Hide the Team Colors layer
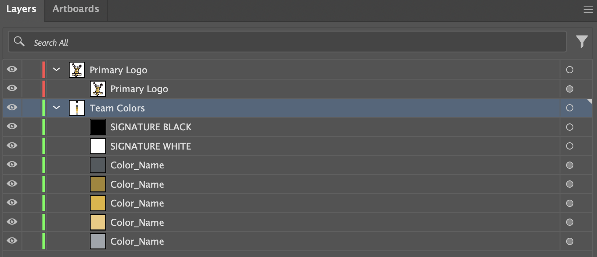Screen dimensions: 597x257 point(12,107)
